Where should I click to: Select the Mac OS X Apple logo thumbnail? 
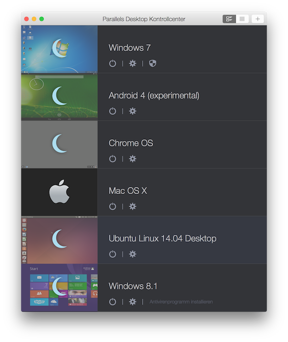click(x=60, y=192)
